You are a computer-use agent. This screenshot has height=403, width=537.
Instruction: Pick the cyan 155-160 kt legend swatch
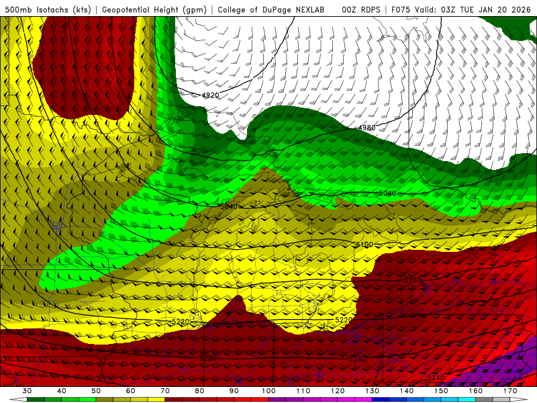[467, 400]
